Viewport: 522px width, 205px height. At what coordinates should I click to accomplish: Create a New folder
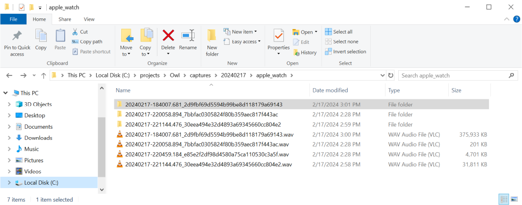coord(212,43)
